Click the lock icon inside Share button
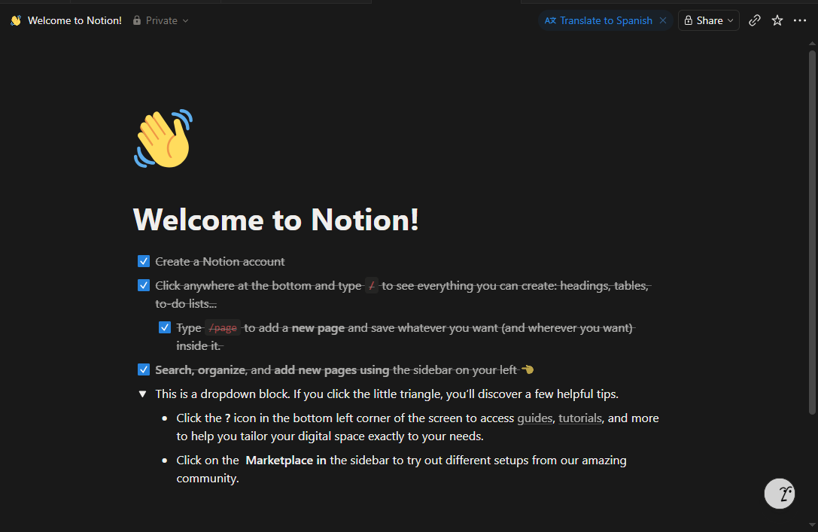The image size is (818, 532). pos(688,20)
